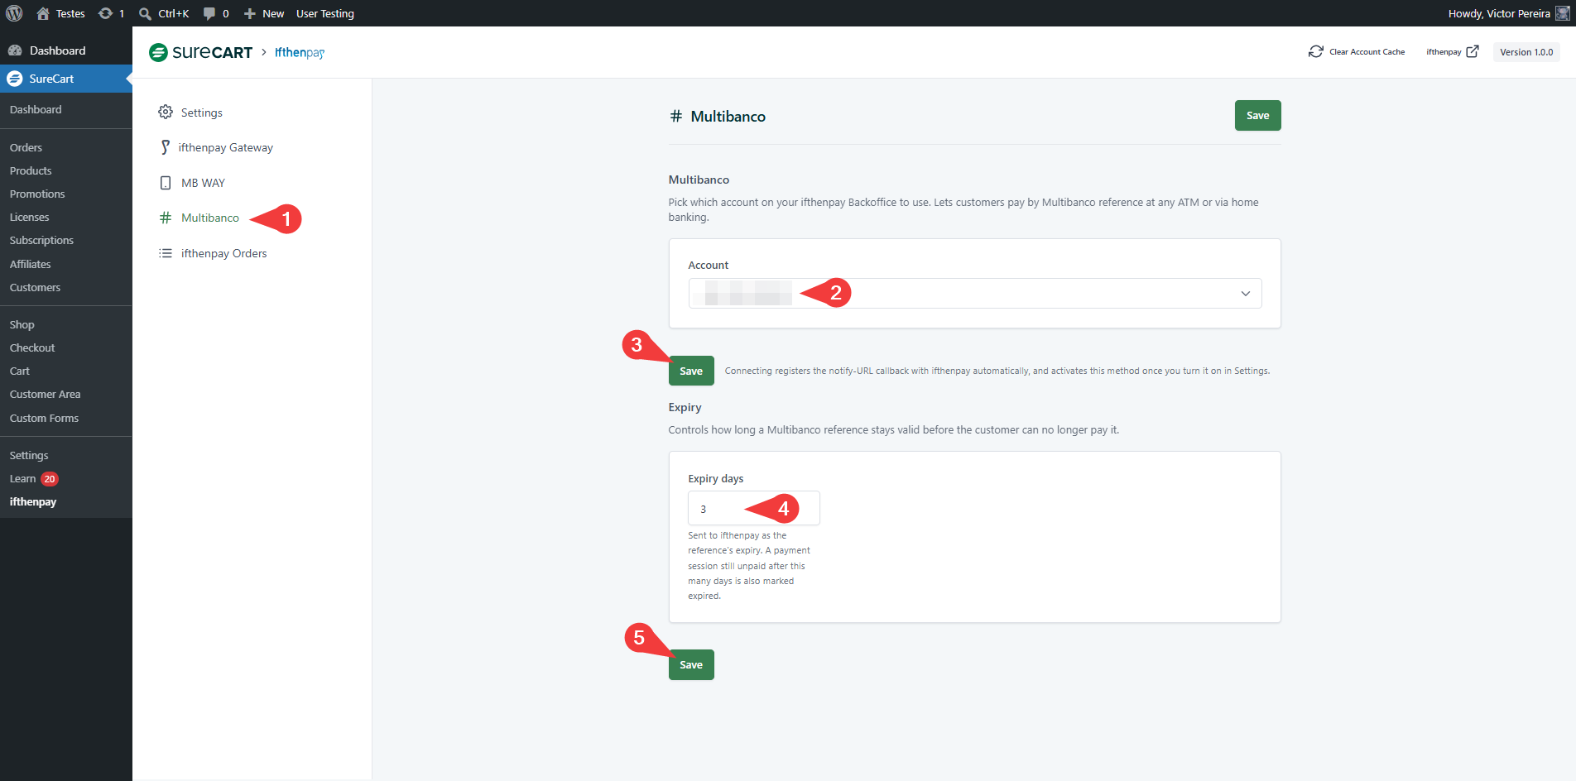
Task: Click the Settings gear icon
Action: tap(166, 112)
